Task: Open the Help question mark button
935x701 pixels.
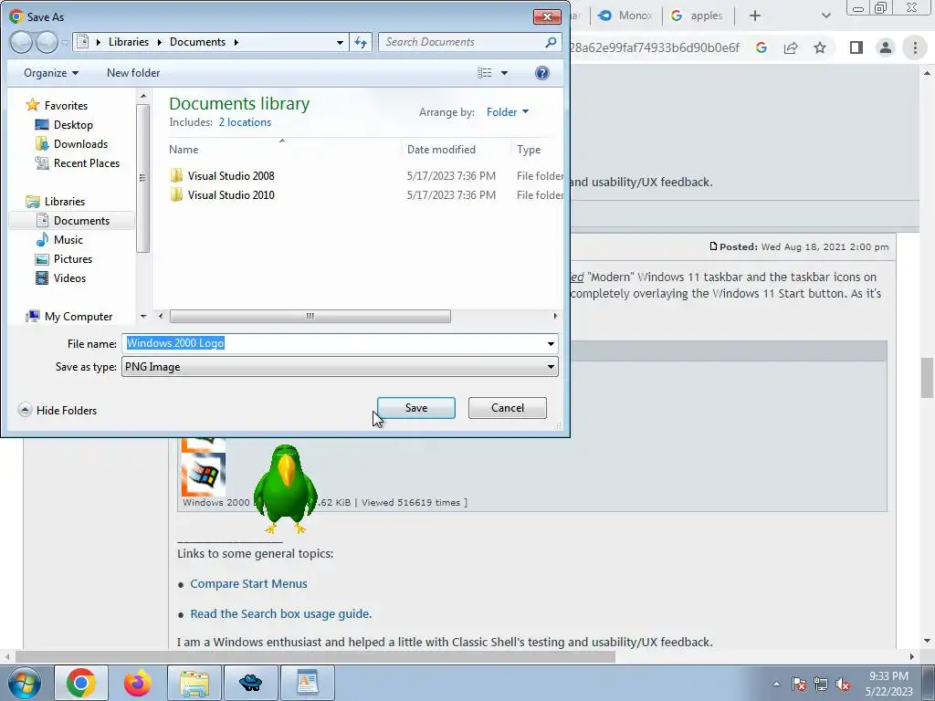Action: coord(542,73)
